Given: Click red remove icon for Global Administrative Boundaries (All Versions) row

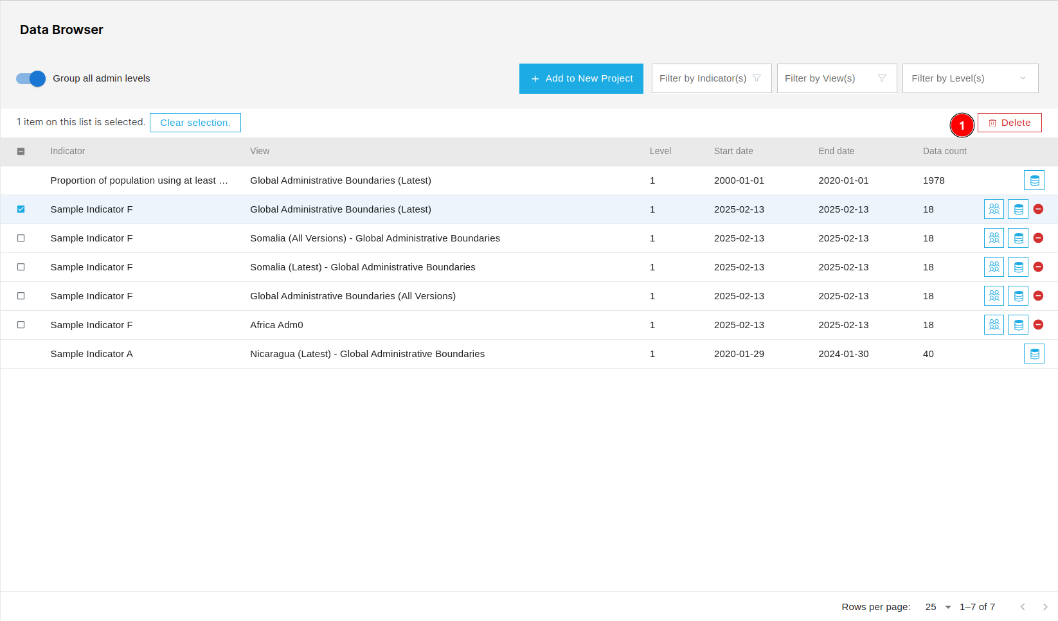Looking at the screenshot, I should coord(1038,296).
